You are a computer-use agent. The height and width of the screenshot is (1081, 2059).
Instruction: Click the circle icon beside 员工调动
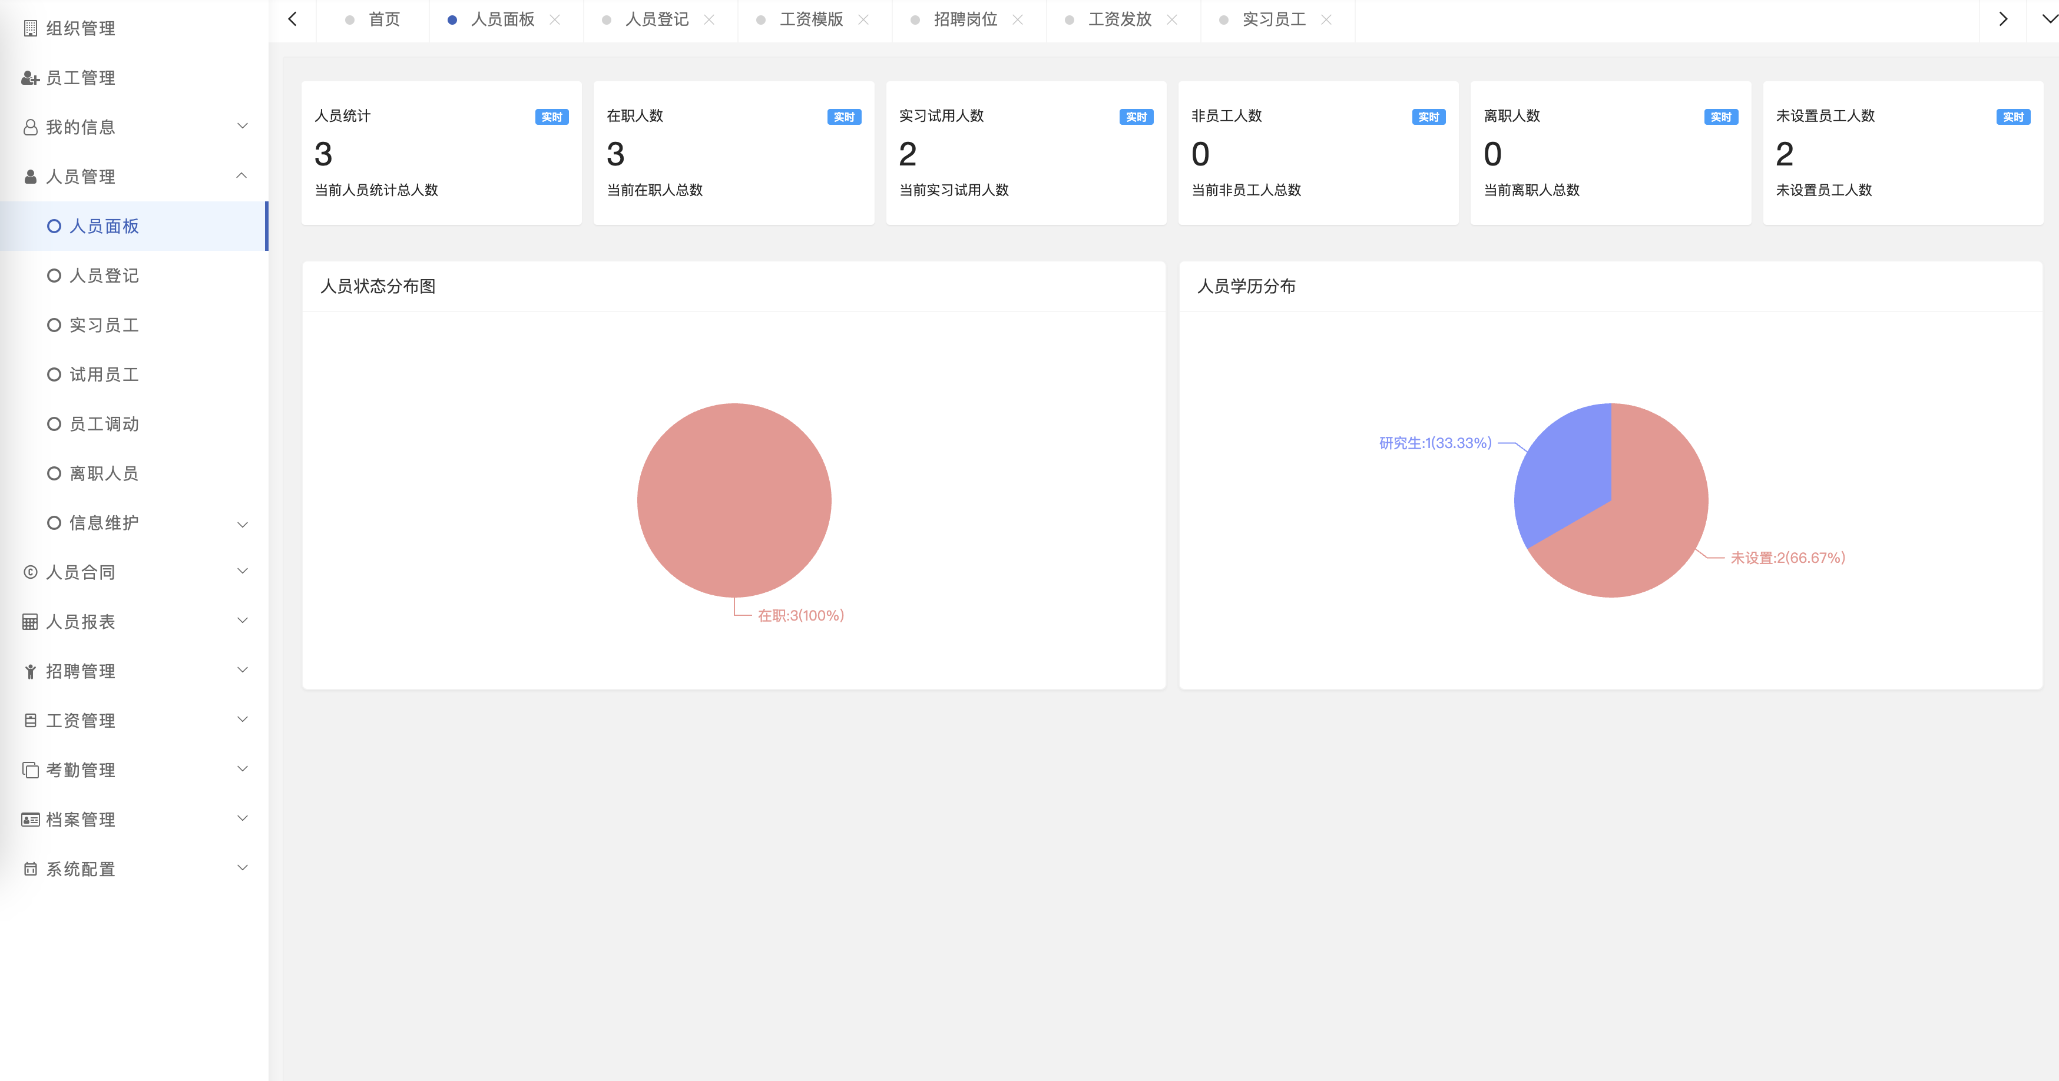[x=54, y=425]
